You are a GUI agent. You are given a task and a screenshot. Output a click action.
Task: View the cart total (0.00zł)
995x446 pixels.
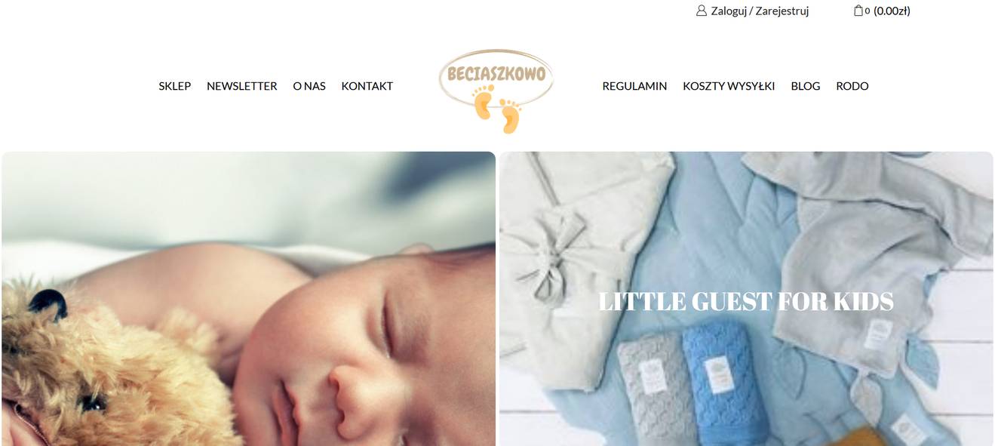[892, 11]
